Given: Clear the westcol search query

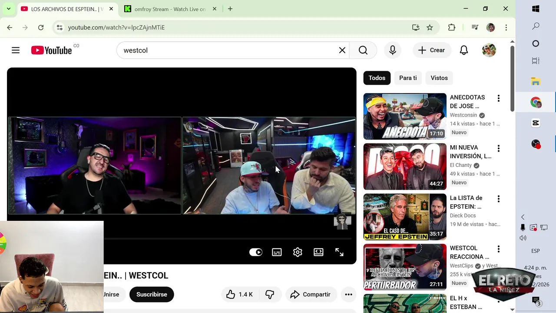Looking at the screenshot, I should click(342, 50).
